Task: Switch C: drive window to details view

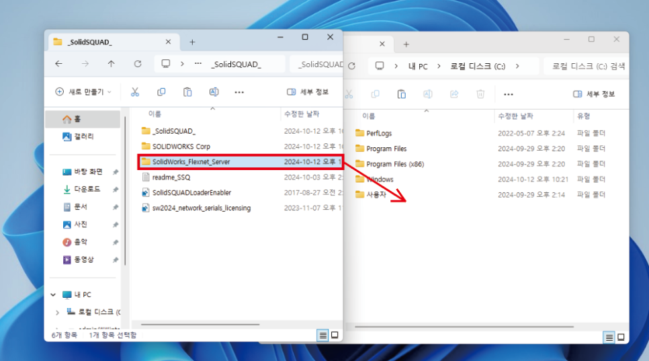Action: tap(609, 337)
